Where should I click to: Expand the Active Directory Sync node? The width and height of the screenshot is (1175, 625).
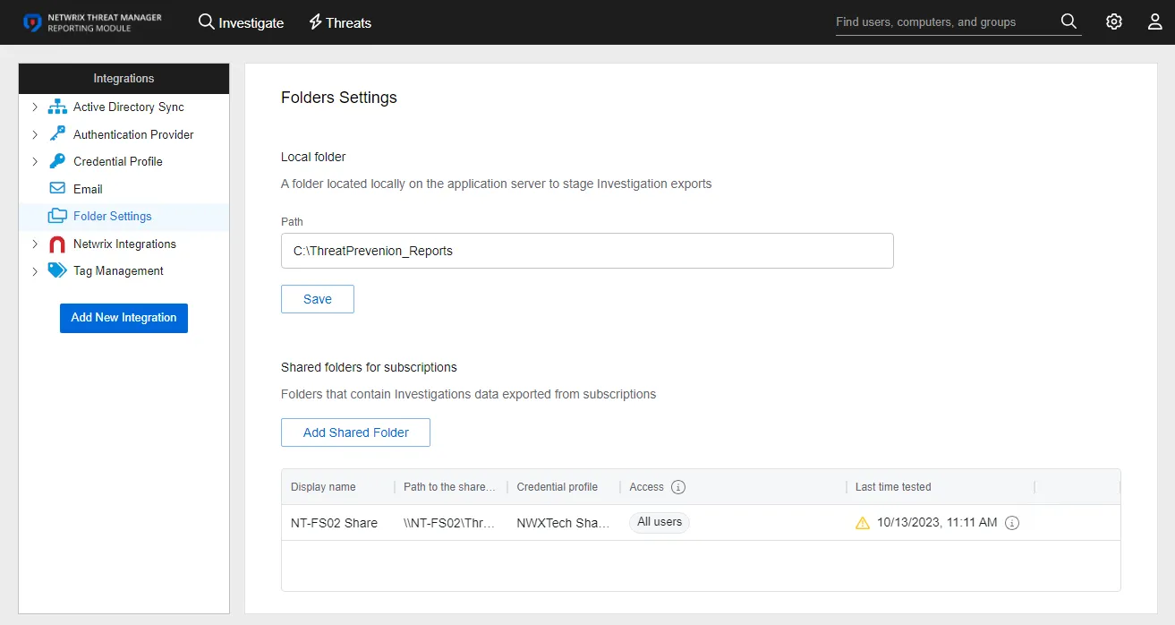(35, 107)
